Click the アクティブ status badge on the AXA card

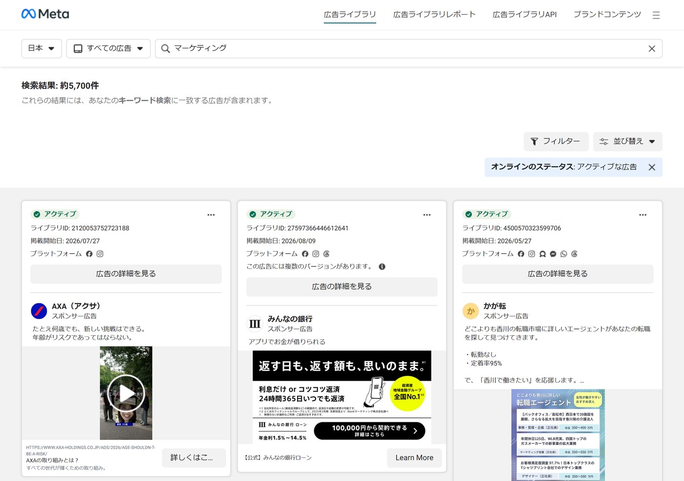click(55, 214)
